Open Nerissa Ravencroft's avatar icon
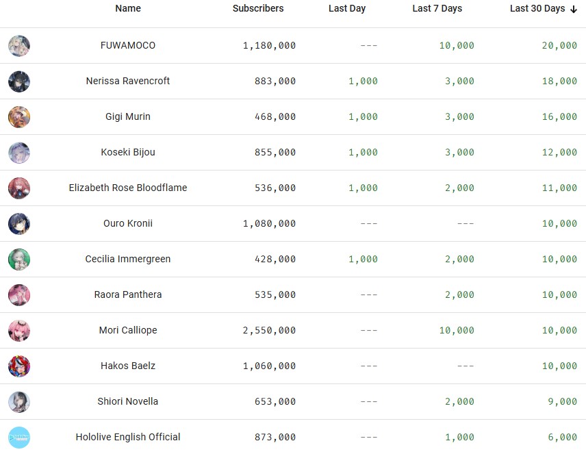 tap(19, 81)
